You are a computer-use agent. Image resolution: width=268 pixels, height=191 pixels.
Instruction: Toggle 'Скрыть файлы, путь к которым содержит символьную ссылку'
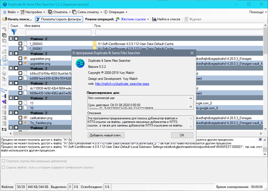[x=3, y=167]
